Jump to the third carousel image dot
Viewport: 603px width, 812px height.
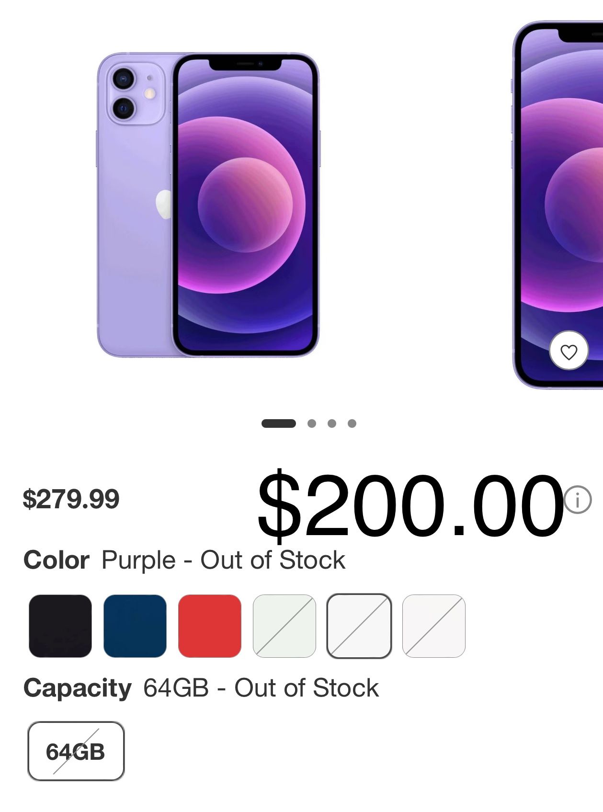tap(332, 423)
